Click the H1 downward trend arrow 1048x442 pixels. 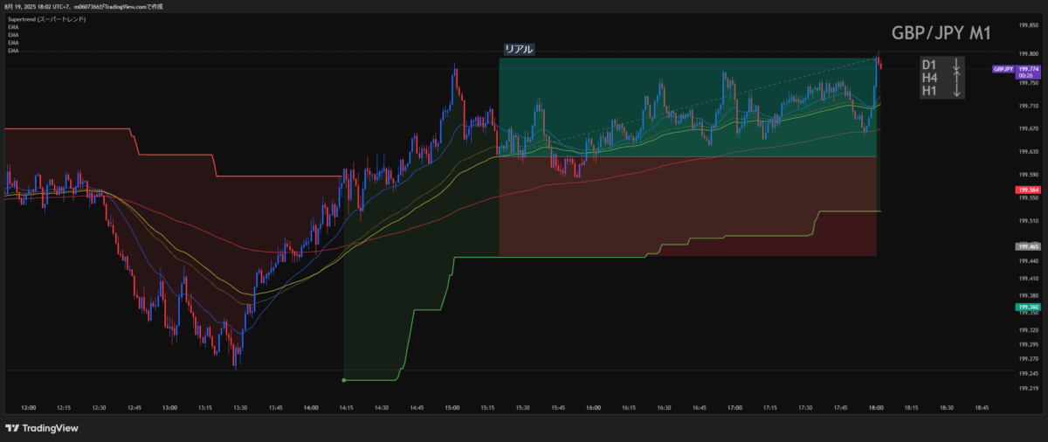(956, 91)
